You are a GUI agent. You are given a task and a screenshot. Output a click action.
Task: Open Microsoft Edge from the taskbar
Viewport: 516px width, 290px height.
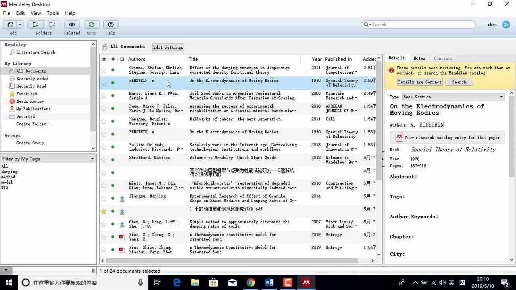tap(177, 282)
